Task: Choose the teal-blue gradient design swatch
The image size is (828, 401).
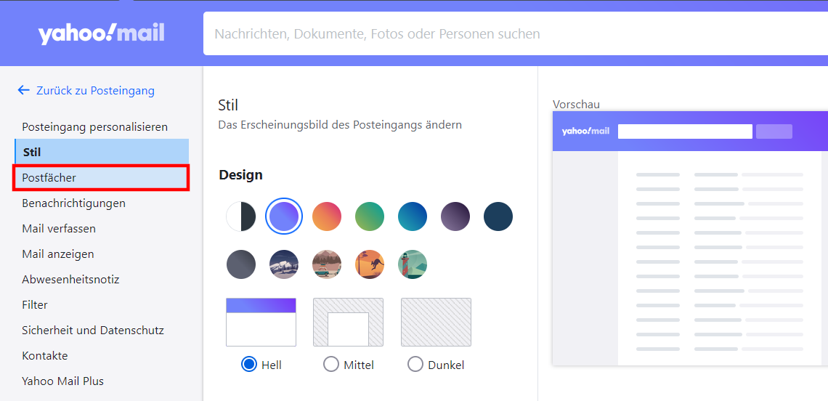Action: [413, 216]
